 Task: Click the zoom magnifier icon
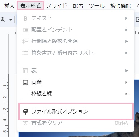click(x=3, y=20)
